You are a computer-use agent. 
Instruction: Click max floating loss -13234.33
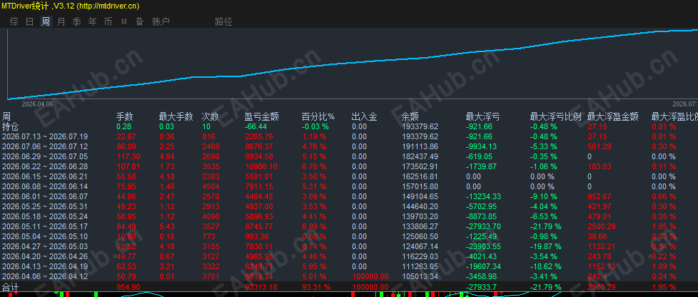(x=485, y=196)
